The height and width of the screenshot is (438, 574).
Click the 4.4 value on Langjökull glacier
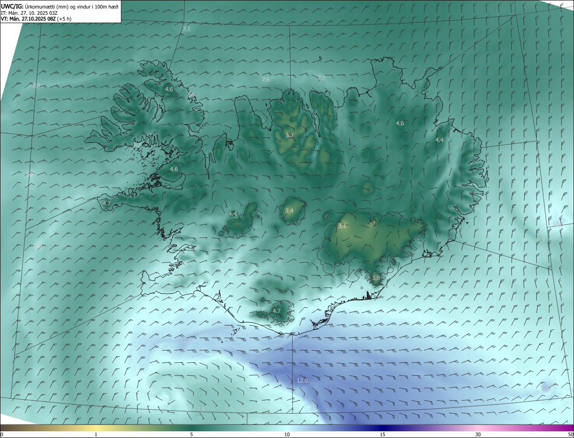pos(233,214)
